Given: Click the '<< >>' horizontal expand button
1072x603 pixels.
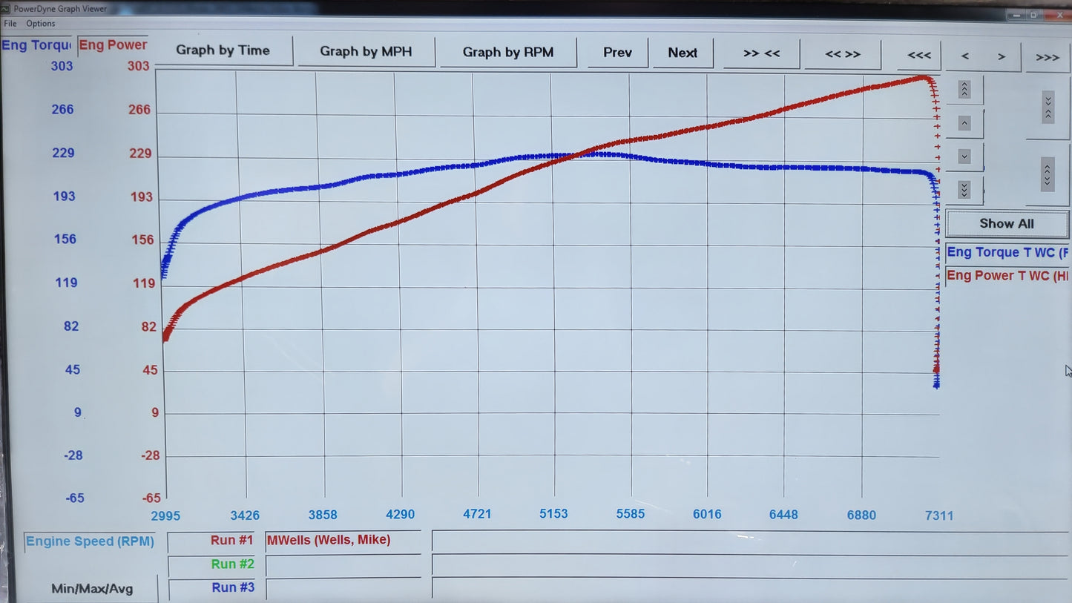Looking at the screenshot, I should click(842, 54).
